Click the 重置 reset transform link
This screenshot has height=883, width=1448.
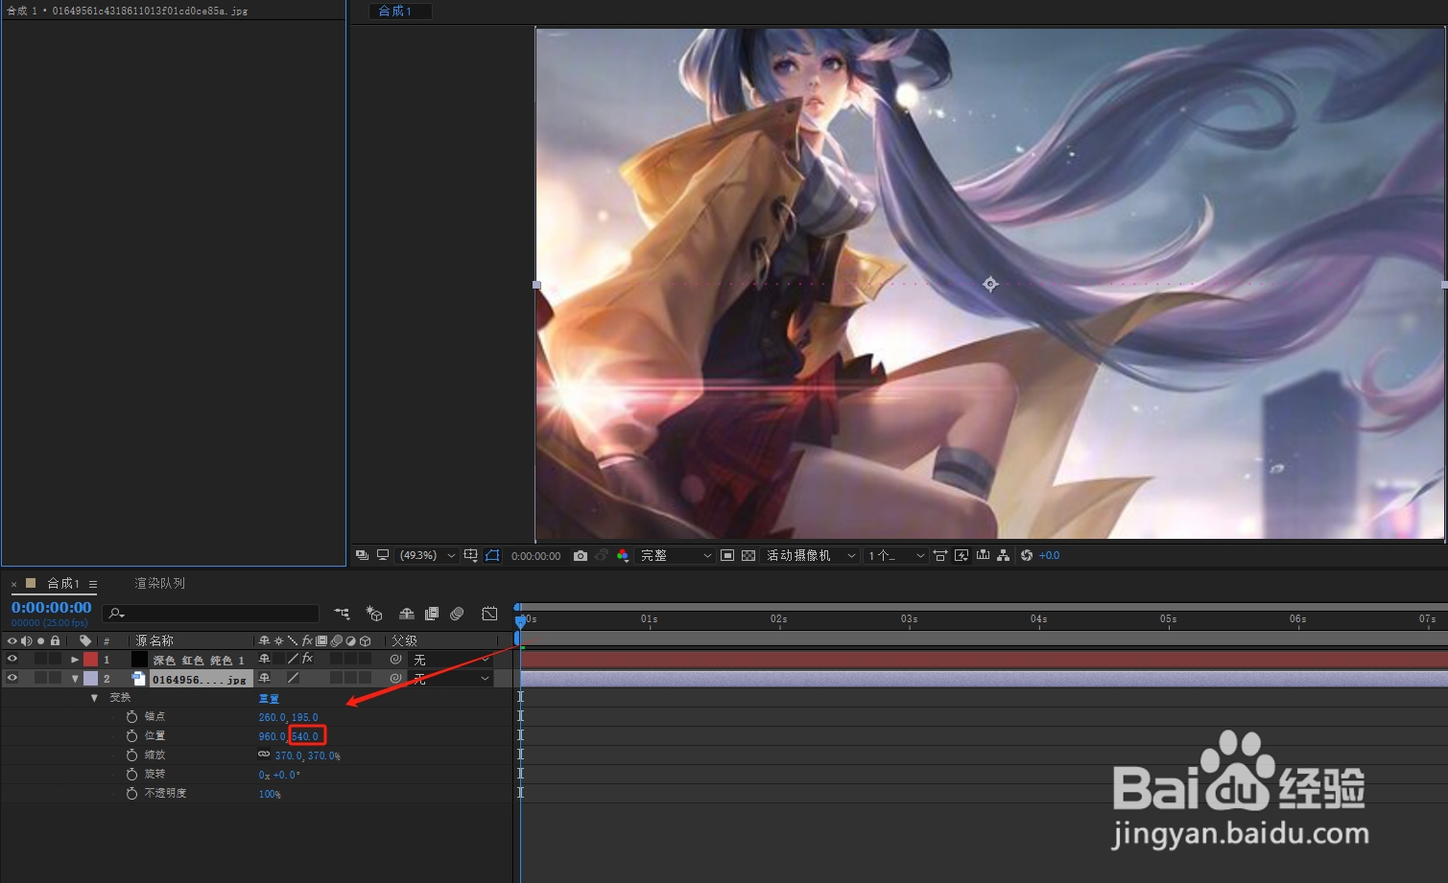269,699
